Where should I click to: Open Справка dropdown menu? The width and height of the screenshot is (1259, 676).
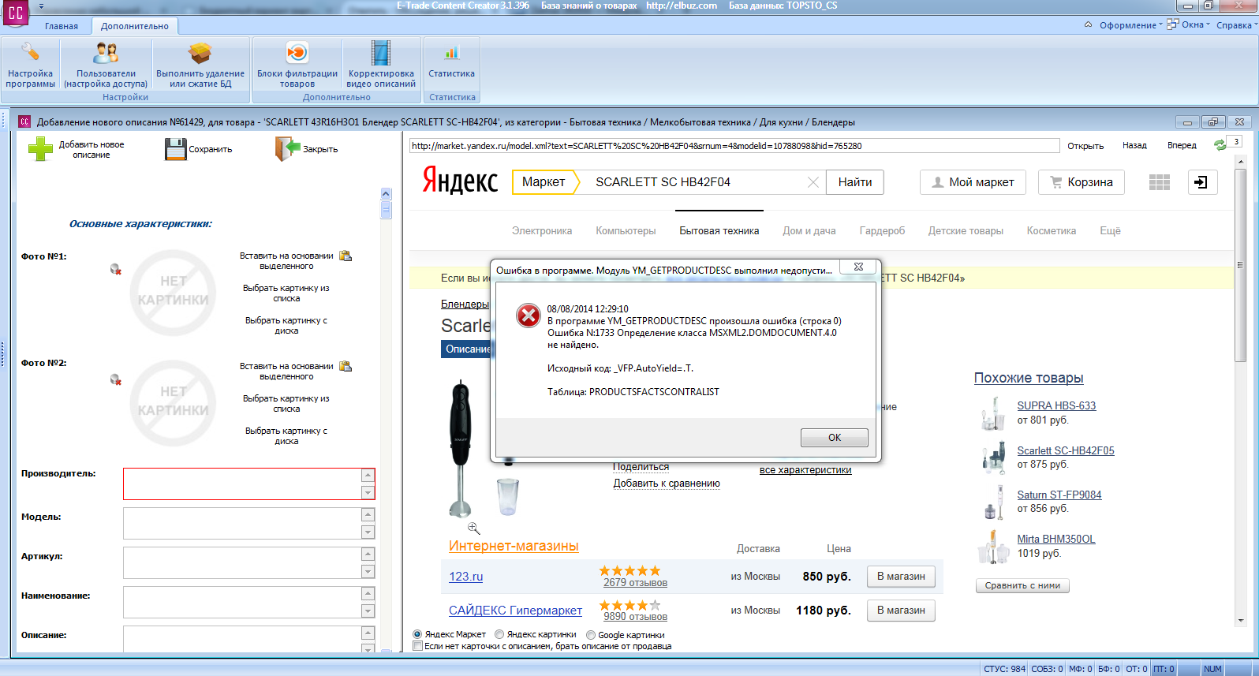[1236, 25]
